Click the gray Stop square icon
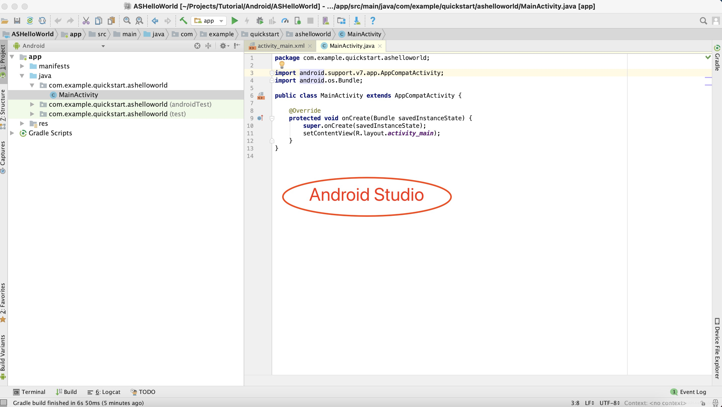The image size is (722, 407). tap(310, 21)
